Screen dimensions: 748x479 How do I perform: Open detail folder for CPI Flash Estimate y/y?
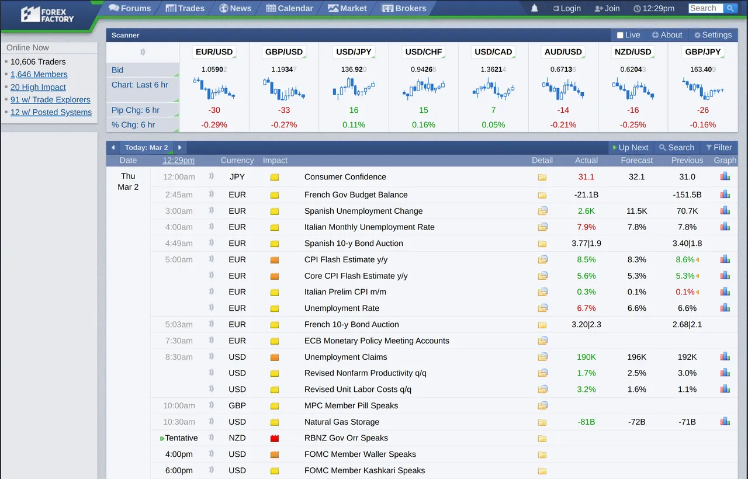(542, 259)
